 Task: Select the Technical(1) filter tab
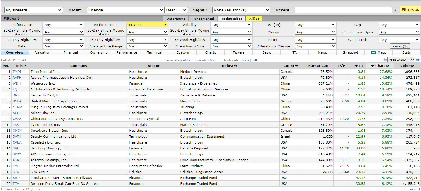[x=231, y=19]
